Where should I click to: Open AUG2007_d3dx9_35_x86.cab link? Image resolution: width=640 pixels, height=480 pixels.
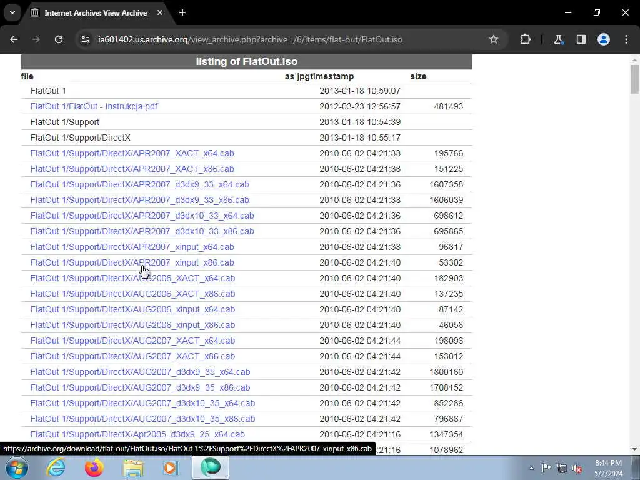point(140,387)
